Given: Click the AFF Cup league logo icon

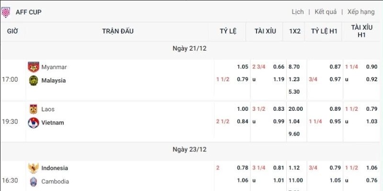Looking at the screenshot, I should pos(6,11).
